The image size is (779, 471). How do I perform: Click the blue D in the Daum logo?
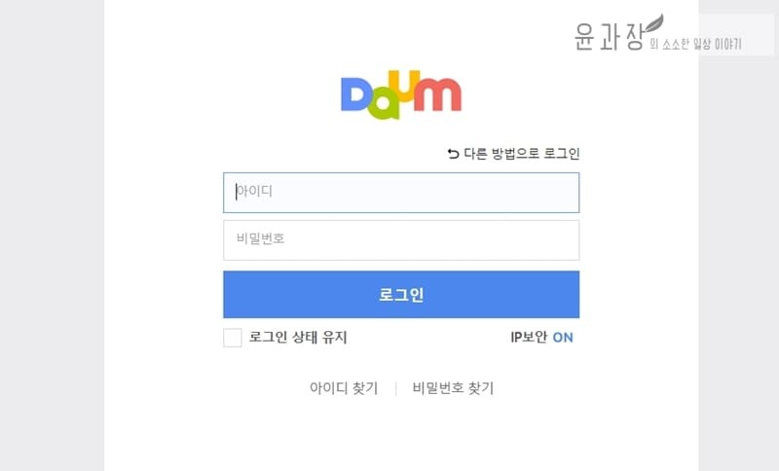tap(356, 94)
